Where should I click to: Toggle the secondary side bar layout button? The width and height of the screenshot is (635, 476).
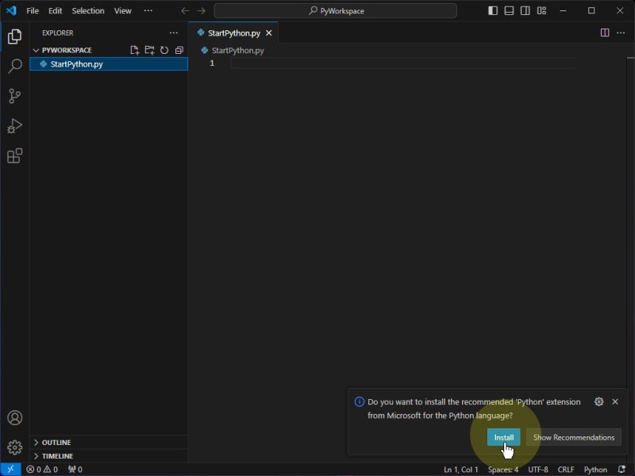coord(525,11)
